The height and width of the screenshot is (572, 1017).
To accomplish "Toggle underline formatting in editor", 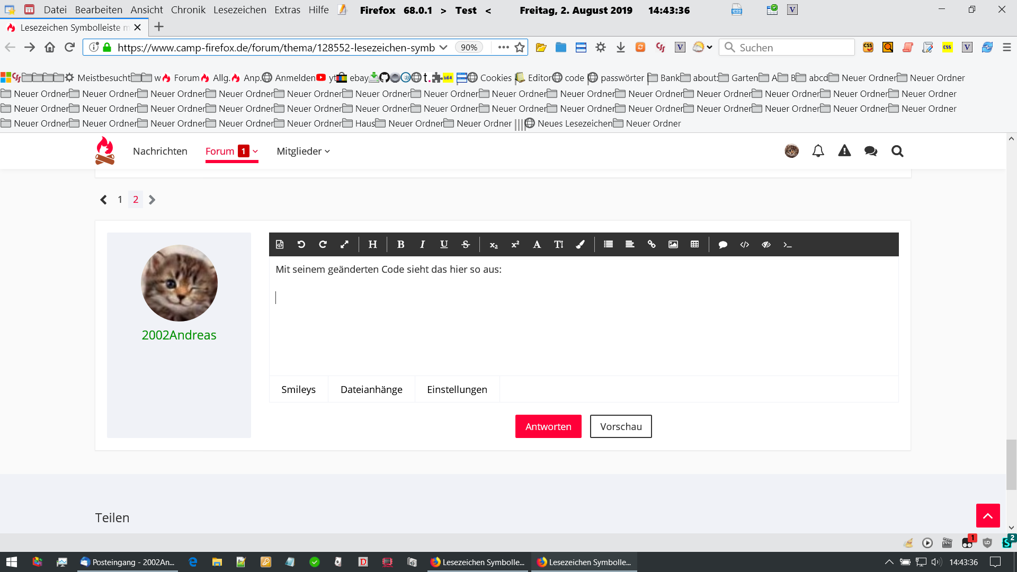I will (444, 244).
